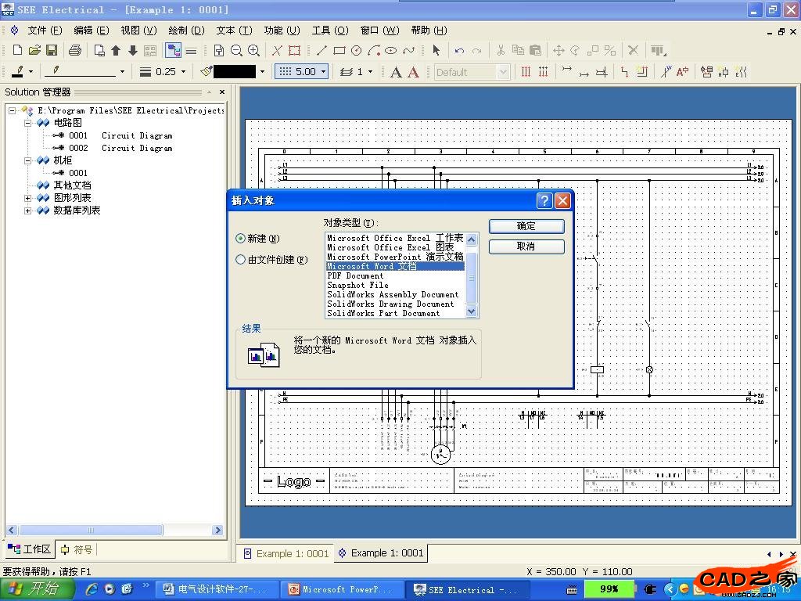This screenshot has height=601, width=801.
Task: Open the 绘制 (D) menu
Action: pos(186,31)
